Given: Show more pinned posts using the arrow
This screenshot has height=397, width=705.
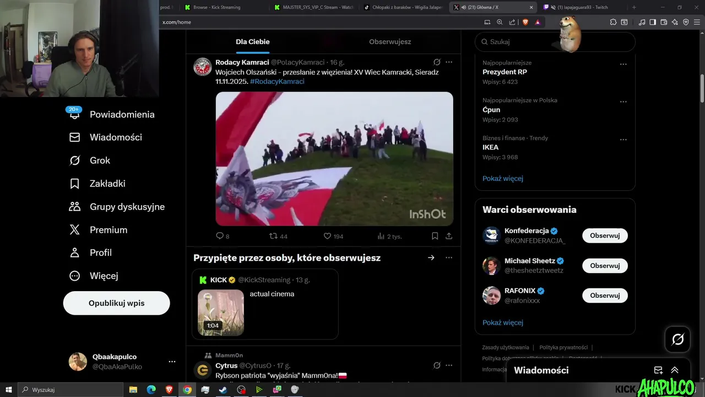Looking at the screenshot, I should [431, 257].
